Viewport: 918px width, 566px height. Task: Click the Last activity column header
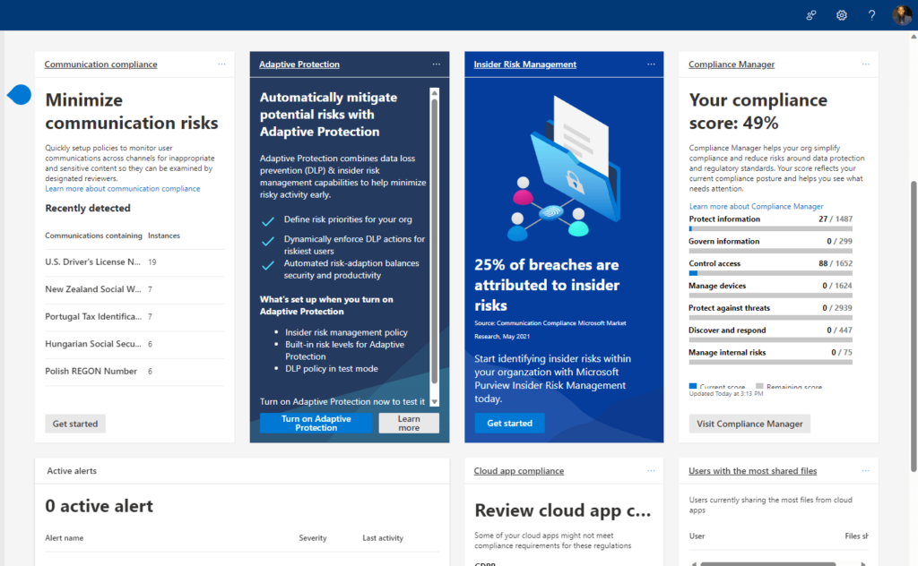(383, 538)
